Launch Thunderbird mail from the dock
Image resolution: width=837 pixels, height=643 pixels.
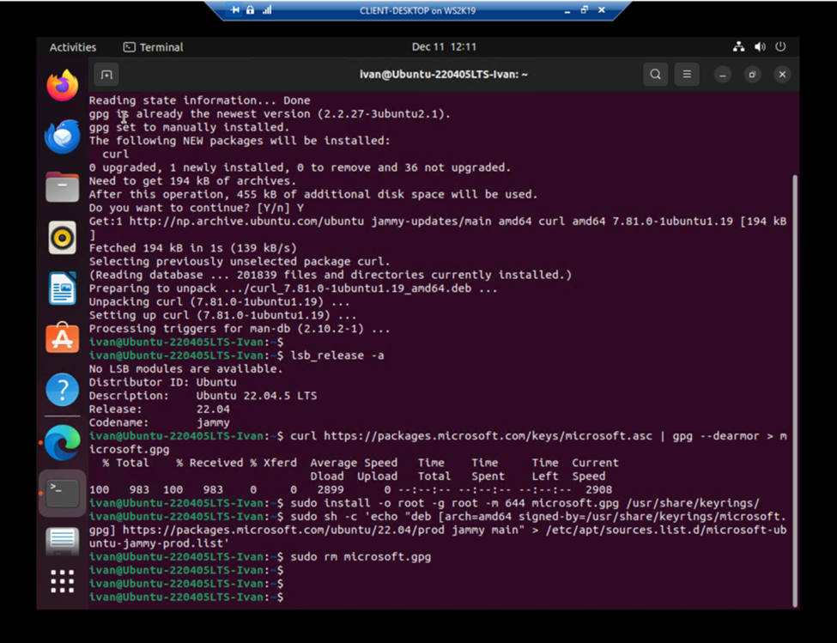click(x=63, y=136)
